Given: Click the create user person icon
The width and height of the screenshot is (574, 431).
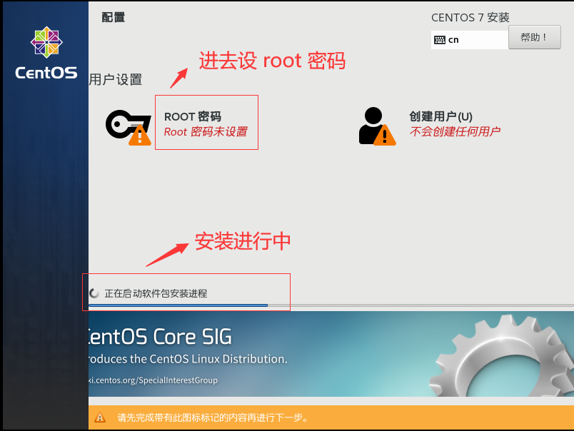Looking at the screenshot, I should point(377,126).
